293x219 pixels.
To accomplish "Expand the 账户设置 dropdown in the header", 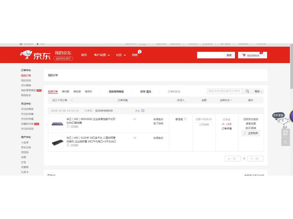I will tap(102, 55).
